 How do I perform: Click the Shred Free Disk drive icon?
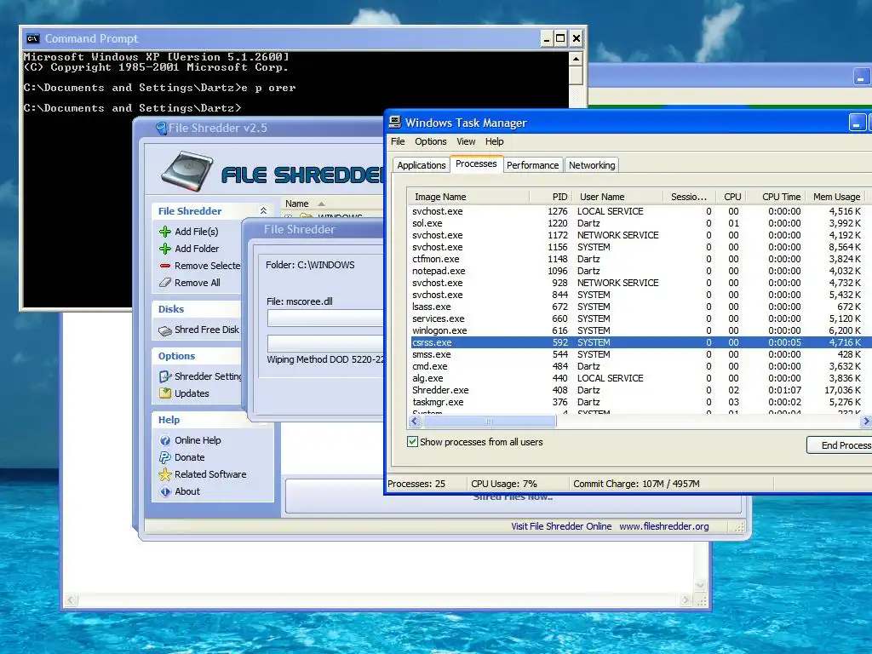[x=164, y=330]
